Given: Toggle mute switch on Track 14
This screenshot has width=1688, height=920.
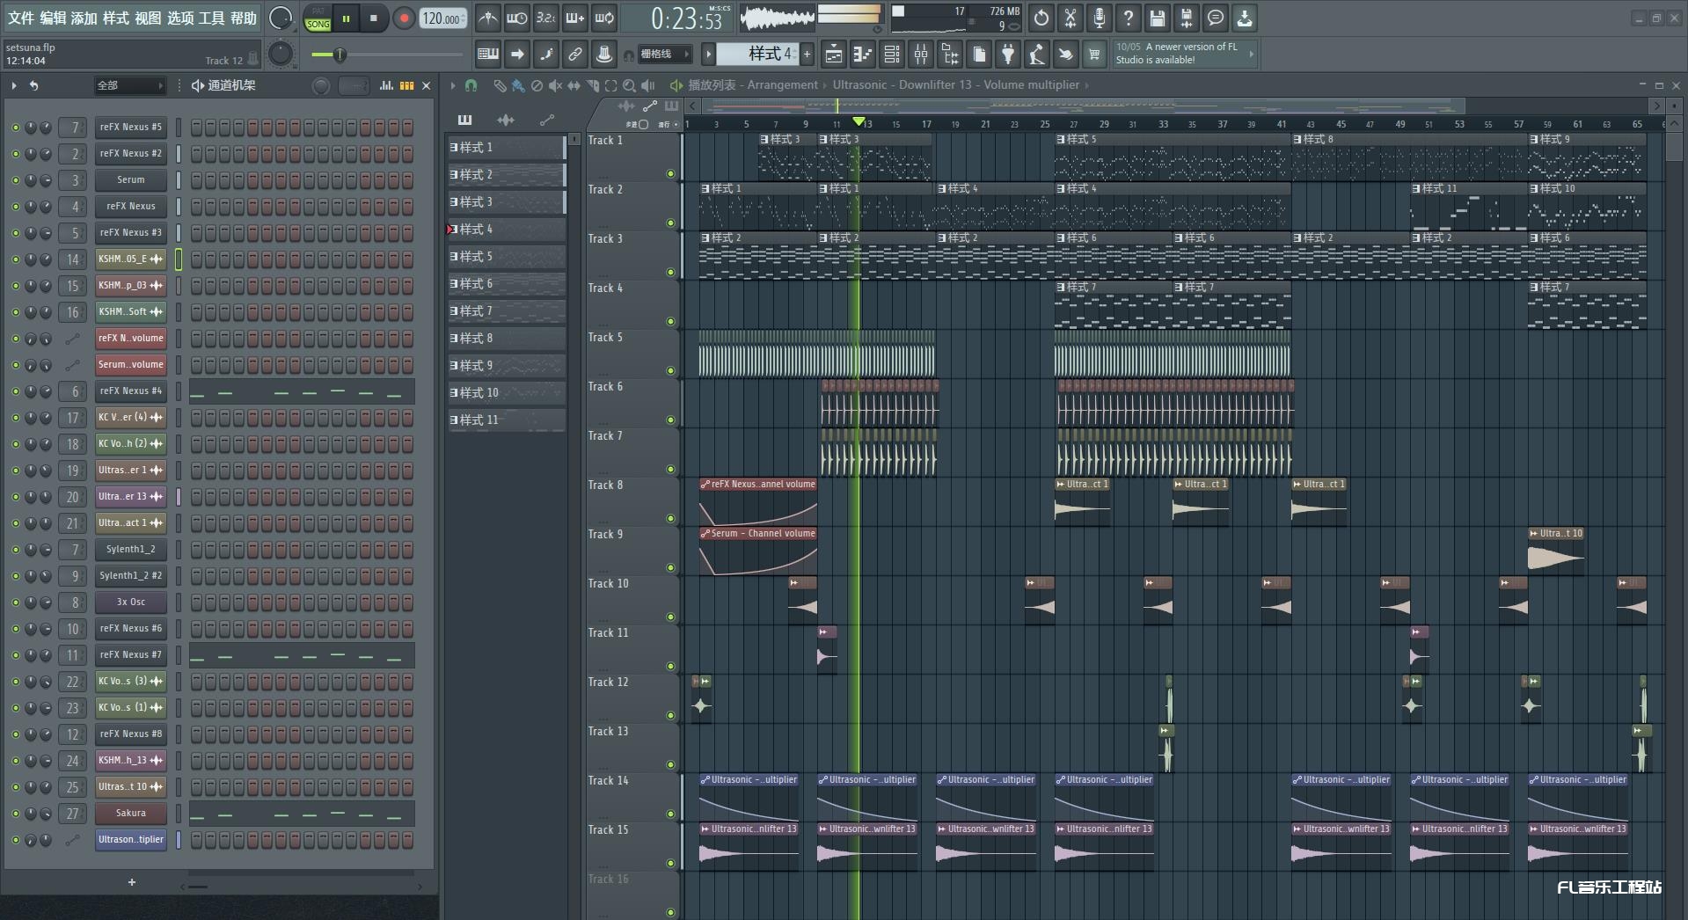Looking at the screenshot, I should [x=670, y=814].
